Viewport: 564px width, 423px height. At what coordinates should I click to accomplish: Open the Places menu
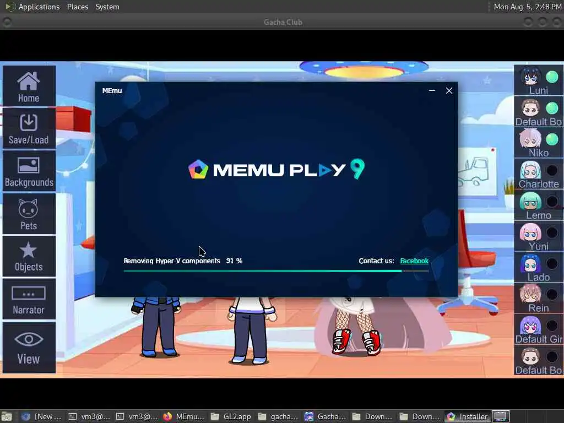pyautogui.click(x=77, y=7)
